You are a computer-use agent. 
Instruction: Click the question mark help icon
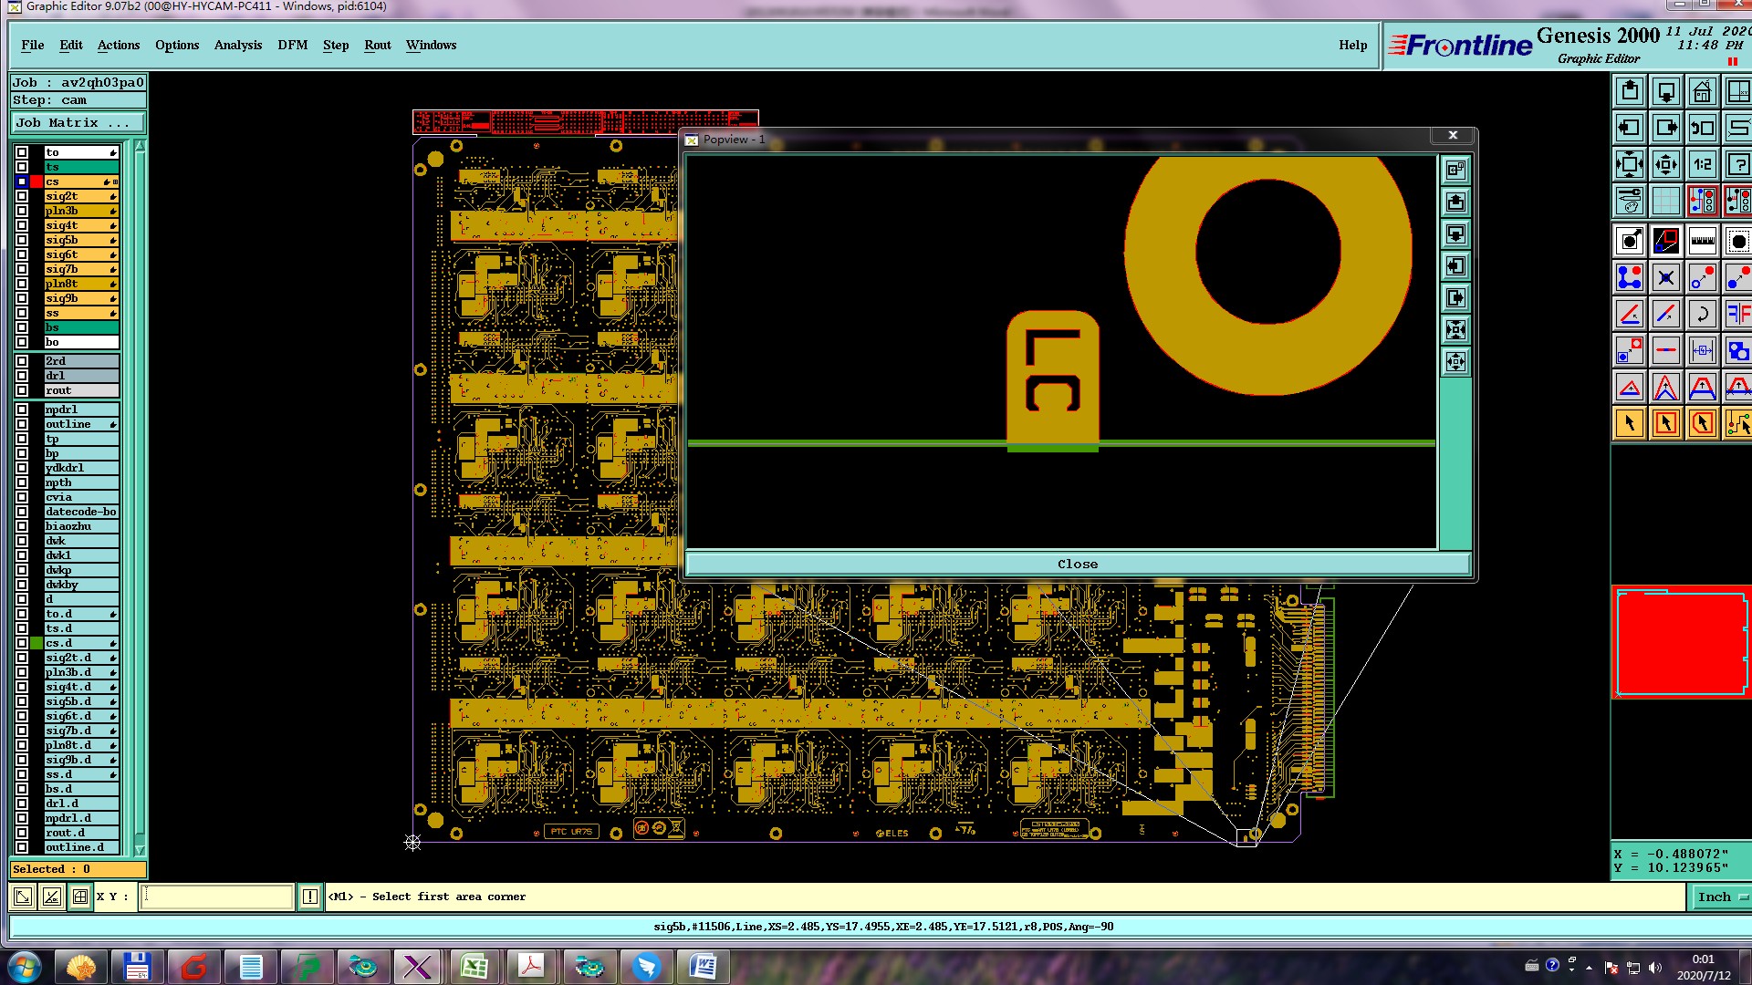(1737, 164)
